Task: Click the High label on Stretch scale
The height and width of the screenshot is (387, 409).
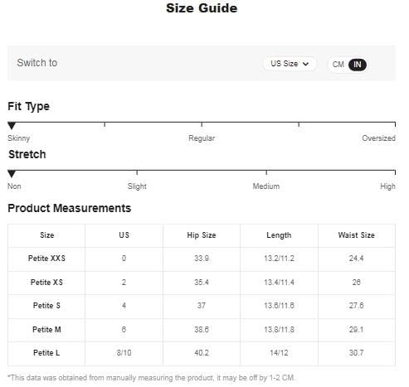Action: [387, 186]
